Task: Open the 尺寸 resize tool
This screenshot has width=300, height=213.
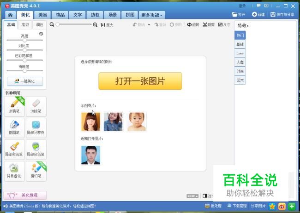Action: click(x=224, y=24)
